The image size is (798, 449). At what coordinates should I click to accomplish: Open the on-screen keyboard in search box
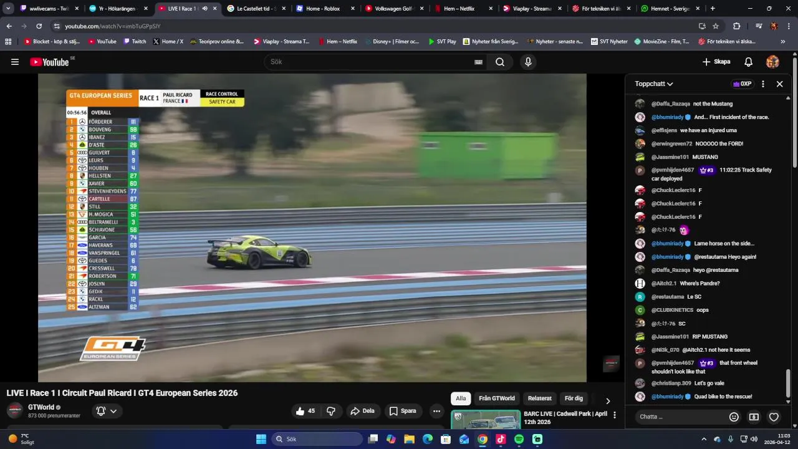click(478, 62)
